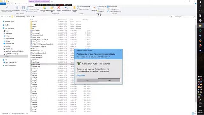
Task: Click Выделить все in the ribbon
Action: click(112, 6)
